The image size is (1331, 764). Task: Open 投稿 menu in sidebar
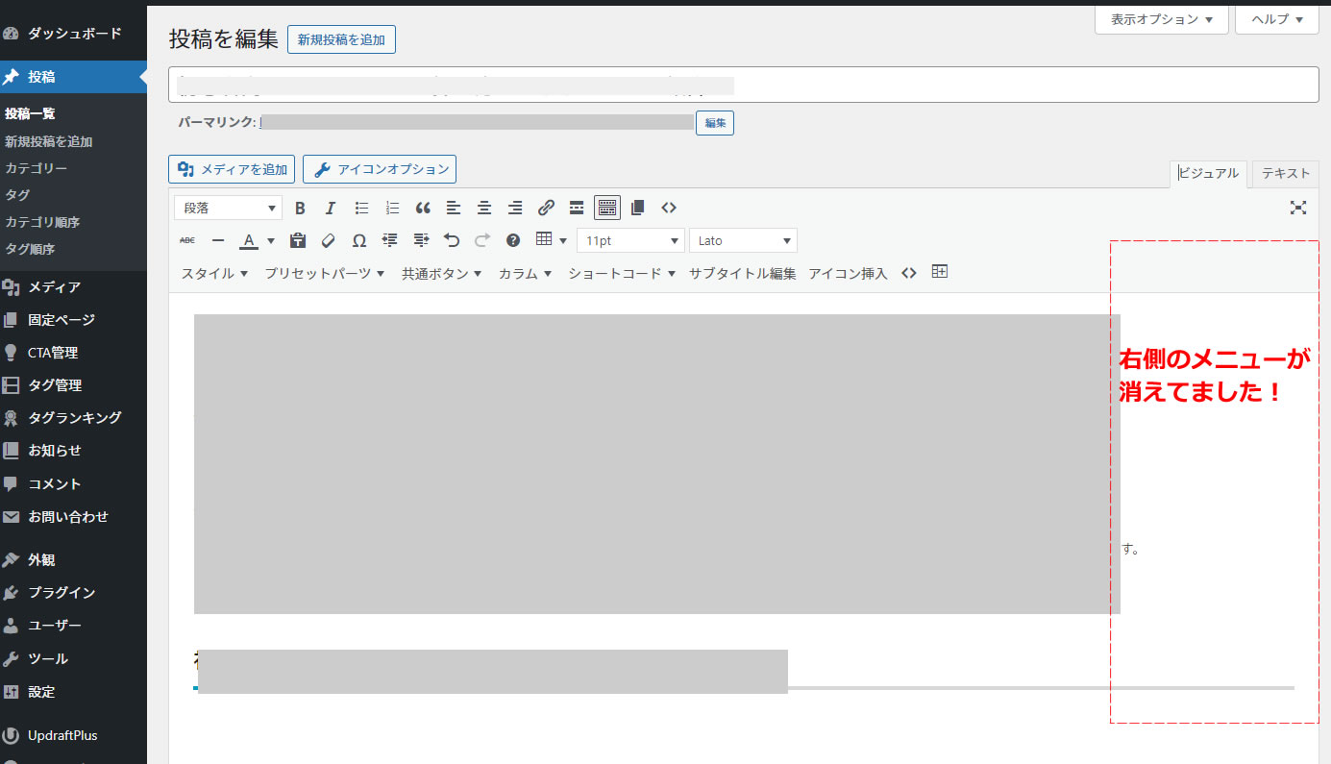[x=73, y=77]
